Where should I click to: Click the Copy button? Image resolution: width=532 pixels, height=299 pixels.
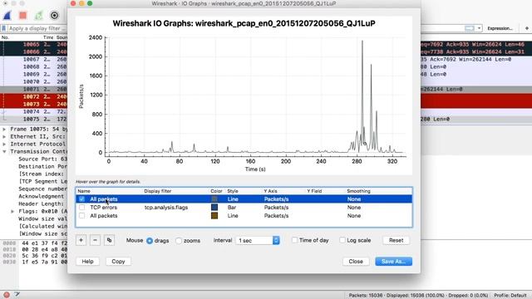tap(118, 262)
